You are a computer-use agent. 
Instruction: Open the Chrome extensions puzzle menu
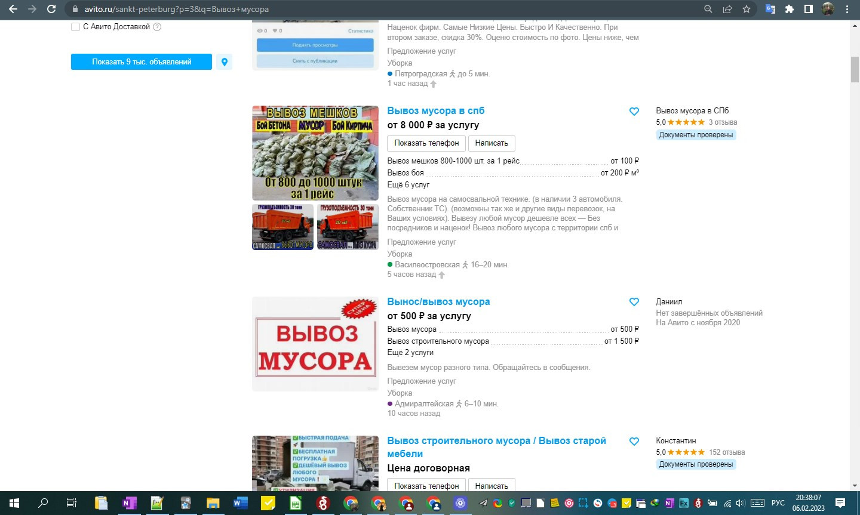click(x=790, y=9)
